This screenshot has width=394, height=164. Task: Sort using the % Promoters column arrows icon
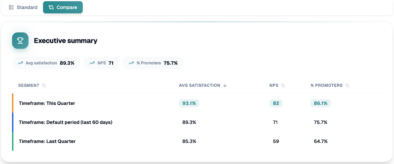click(x=347, y=86)
